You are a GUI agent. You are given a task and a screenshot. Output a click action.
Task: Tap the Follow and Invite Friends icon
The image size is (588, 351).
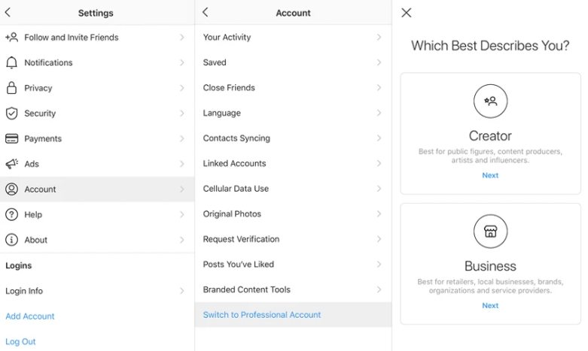click(11, 37)
